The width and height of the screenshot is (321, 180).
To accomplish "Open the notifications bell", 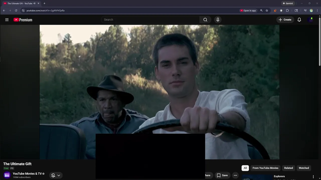I will [x=299, y=20].
